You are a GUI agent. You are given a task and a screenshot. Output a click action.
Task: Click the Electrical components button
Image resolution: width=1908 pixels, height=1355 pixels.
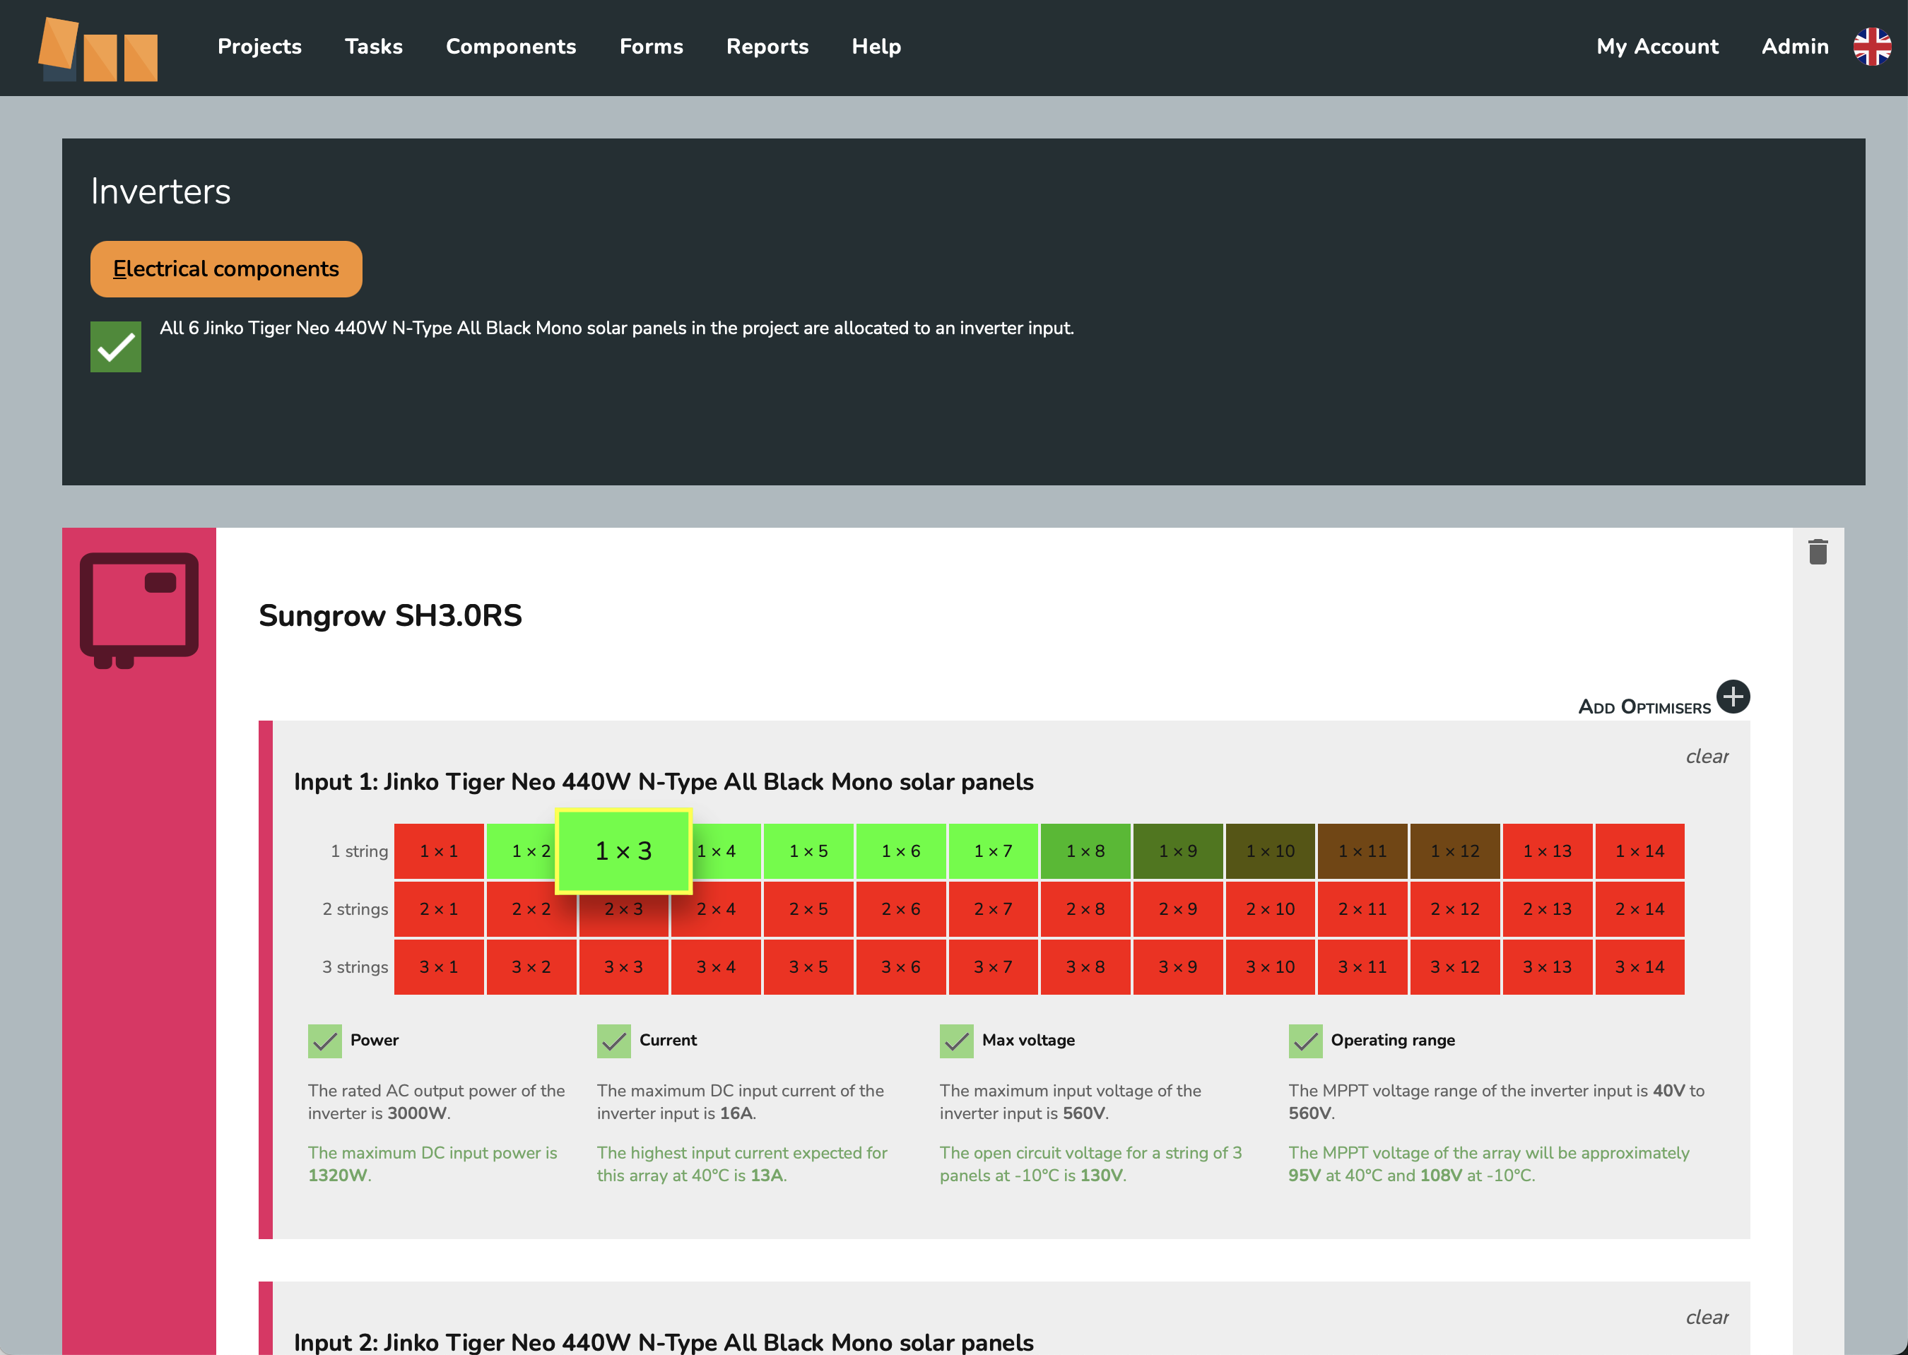point(226,268)
